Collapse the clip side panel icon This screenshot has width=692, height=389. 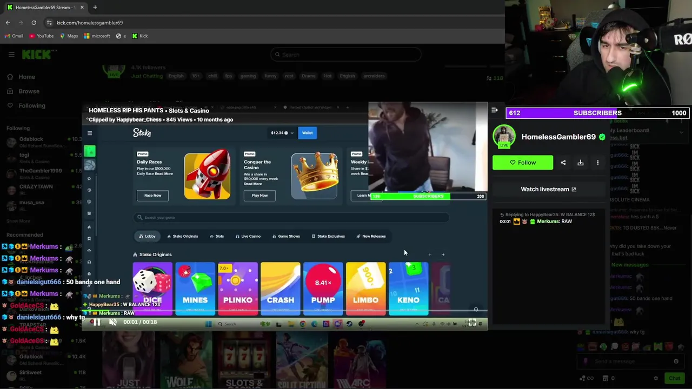pyautogui.click(x=494, y=110)
